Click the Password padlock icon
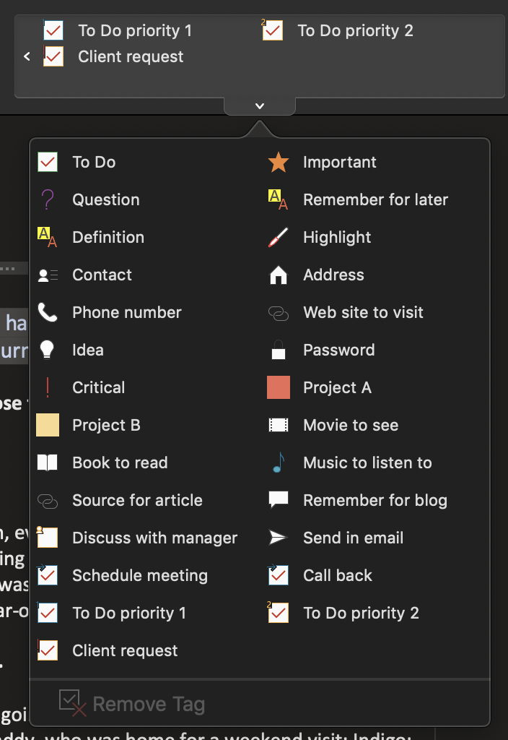508x740 pixels. (x=279, y=350)
